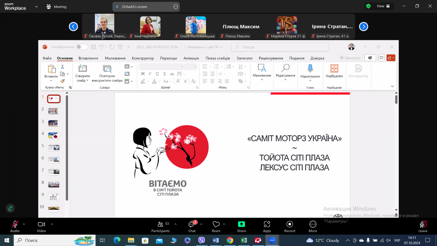Click the comments icon in ribbon
The image size is (437, 246).
pyautogui.click(x=381, y=58)
